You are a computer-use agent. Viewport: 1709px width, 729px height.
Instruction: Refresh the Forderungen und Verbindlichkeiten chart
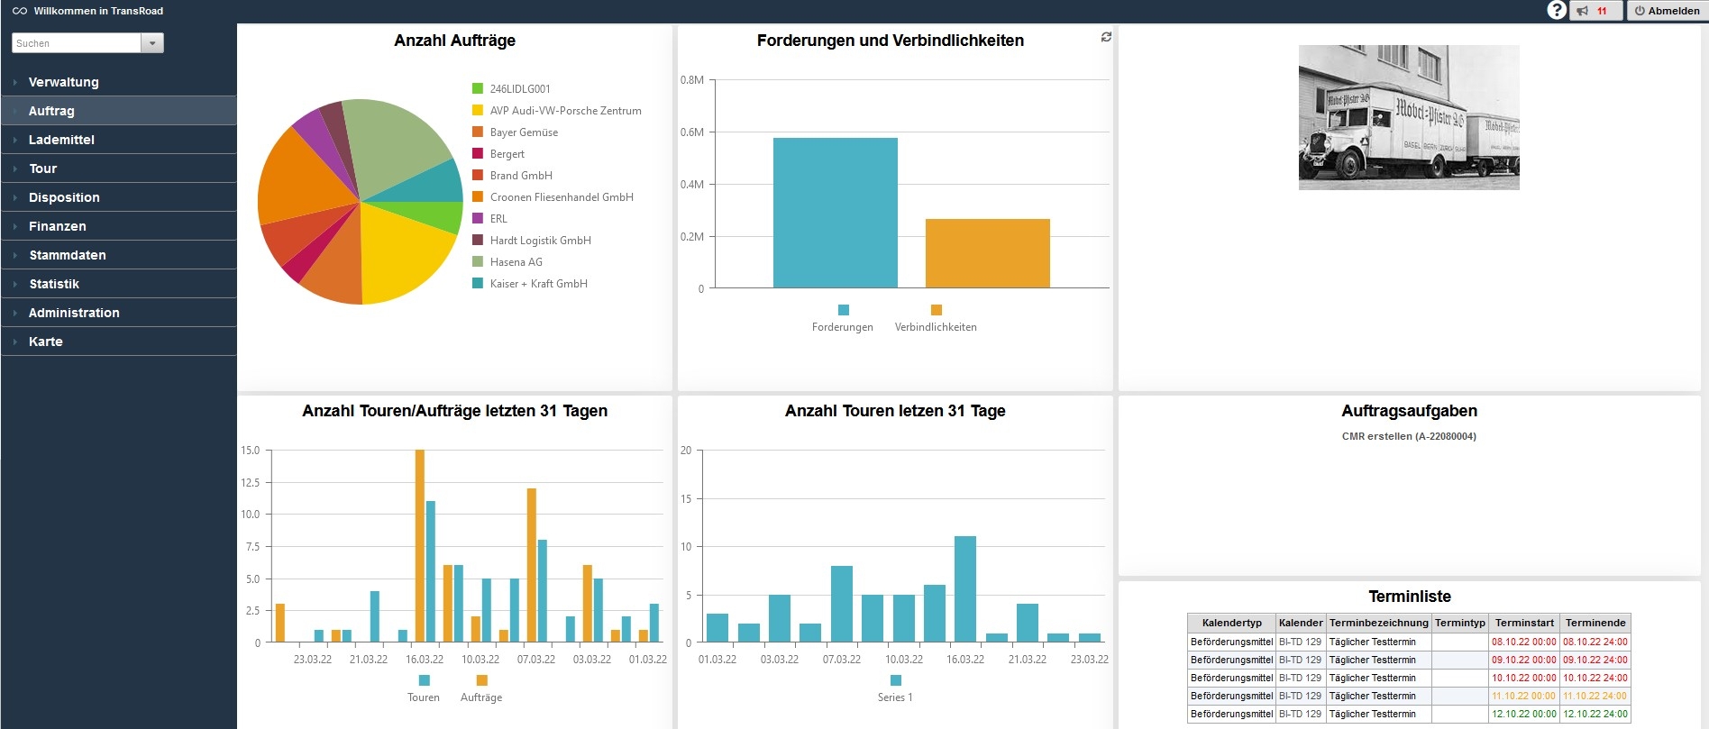coord(1106,37)
